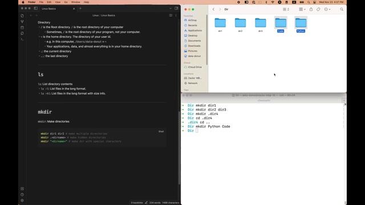Screen dimensions: 365x205
Task: Open Recents in Finder sidebar
Action: (193, 25)
